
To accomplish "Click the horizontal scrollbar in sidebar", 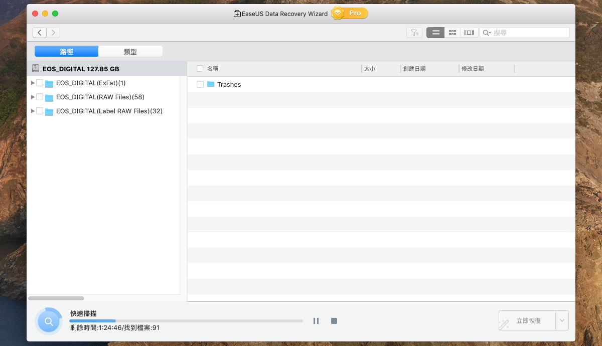I will (56, 298).
